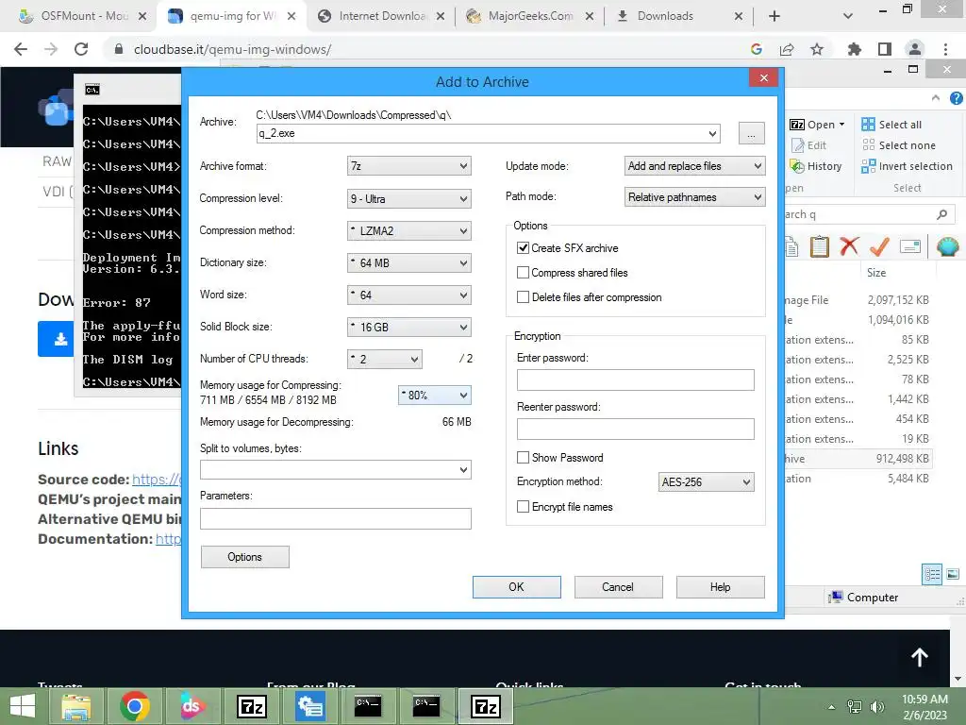
Task: Uncheck Create SFX archive
Action: pos(523,248)
